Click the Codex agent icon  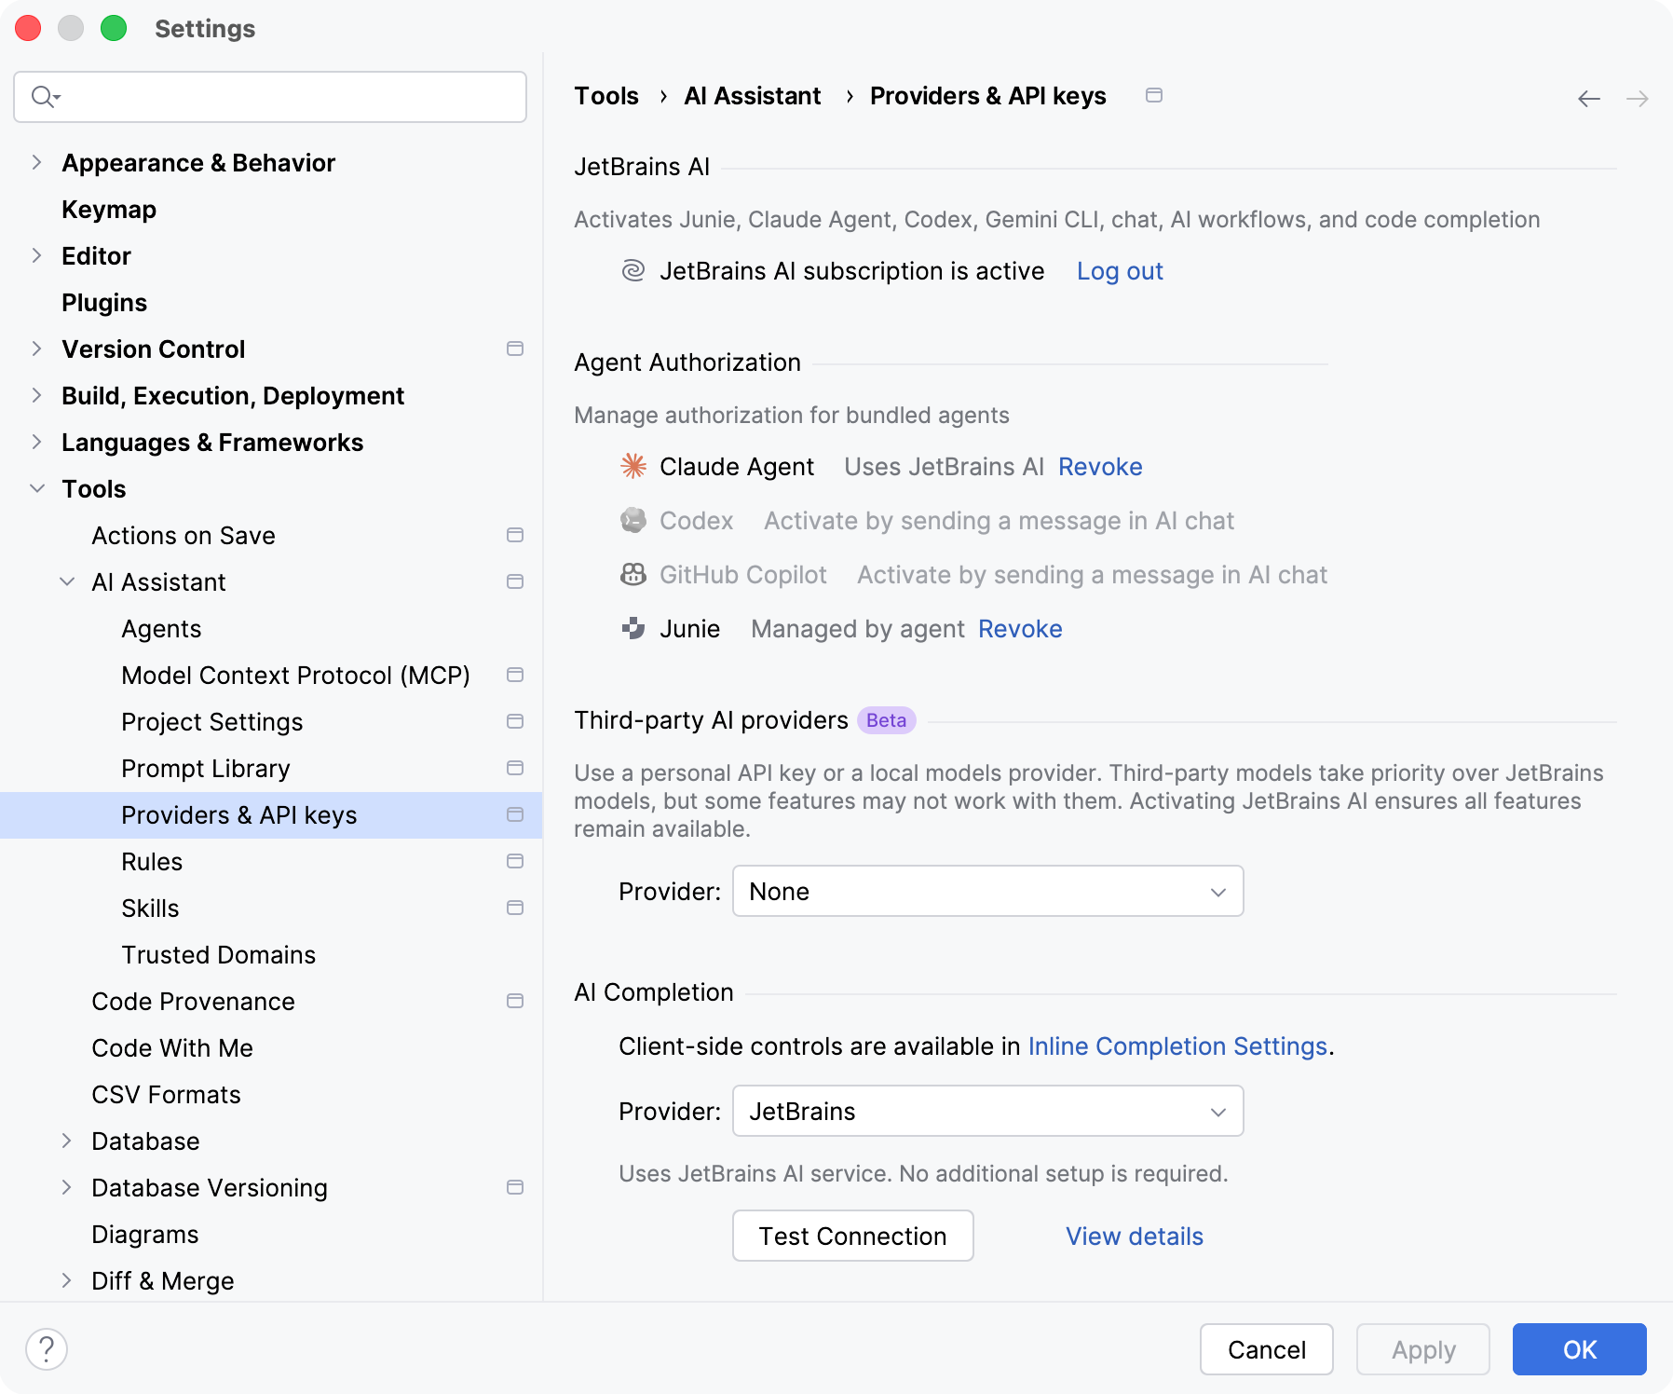click(633, 520)
